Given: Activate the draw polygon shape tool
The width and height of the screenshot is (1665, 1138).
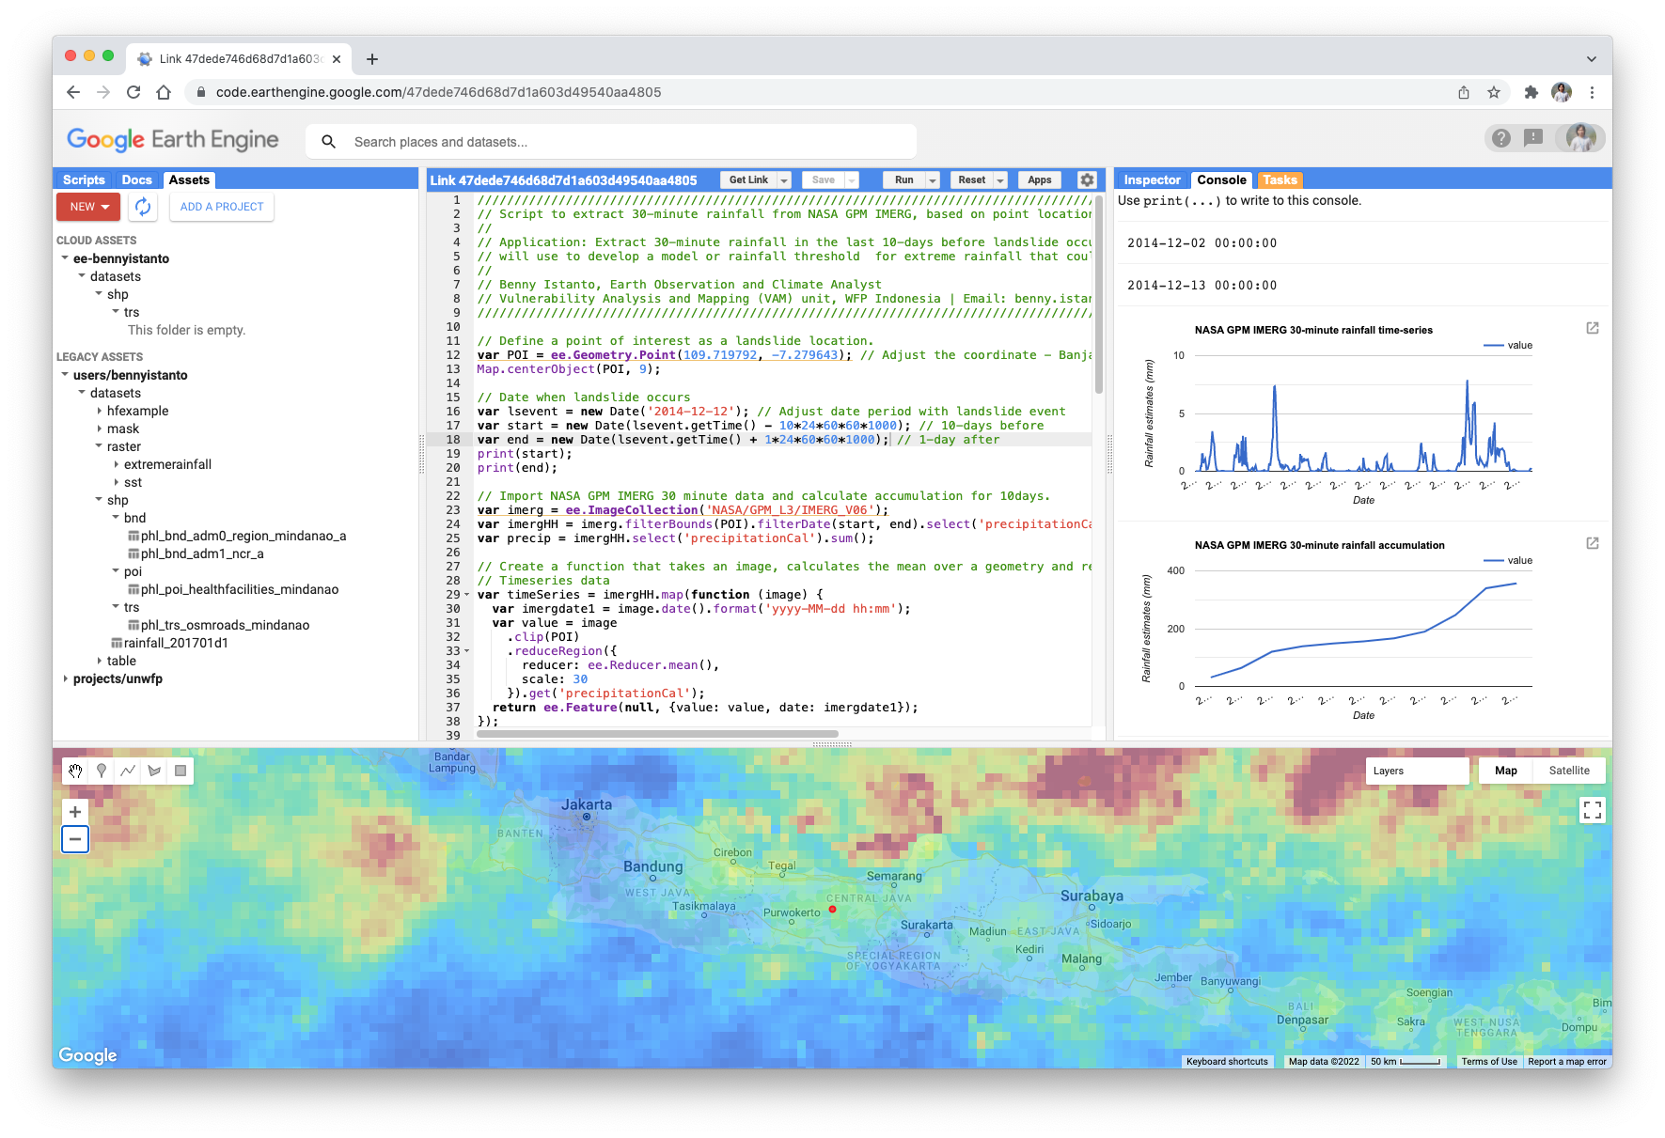Looking at the screenshot, I should pos(154,771).
